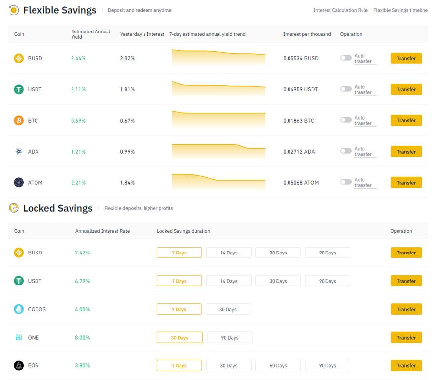Click Transfer for flexible ATOM
Viewport: 434px width, 380px height.
point(406,182)
